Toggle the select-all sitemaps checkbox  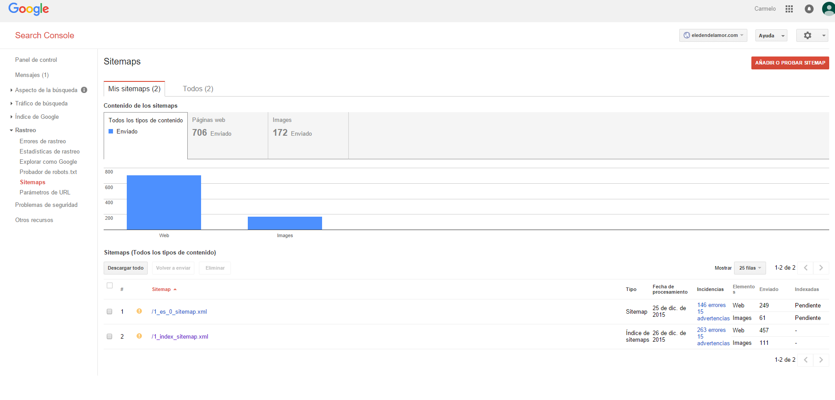pos(109,286)
